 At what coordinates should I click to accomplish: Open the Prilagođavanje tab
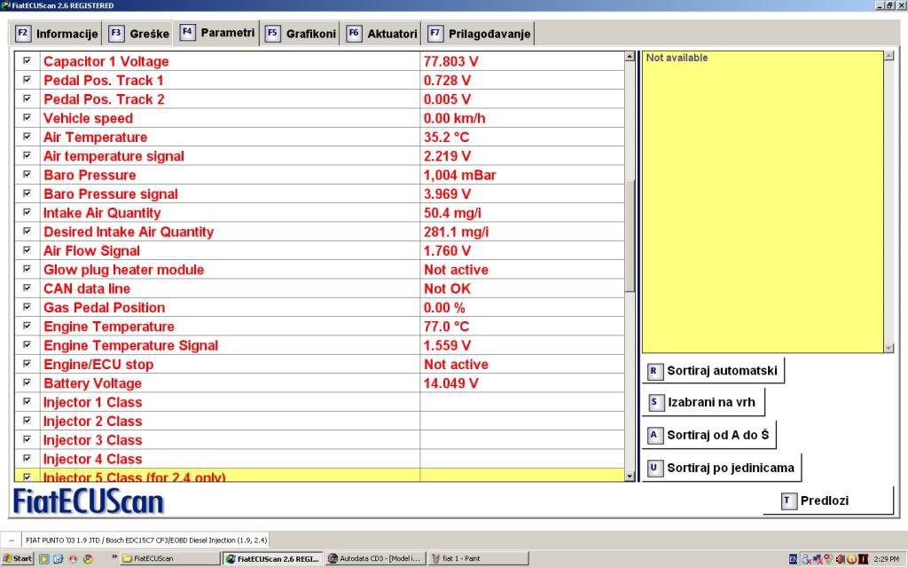pyautogui.click(x=479, y=34)
